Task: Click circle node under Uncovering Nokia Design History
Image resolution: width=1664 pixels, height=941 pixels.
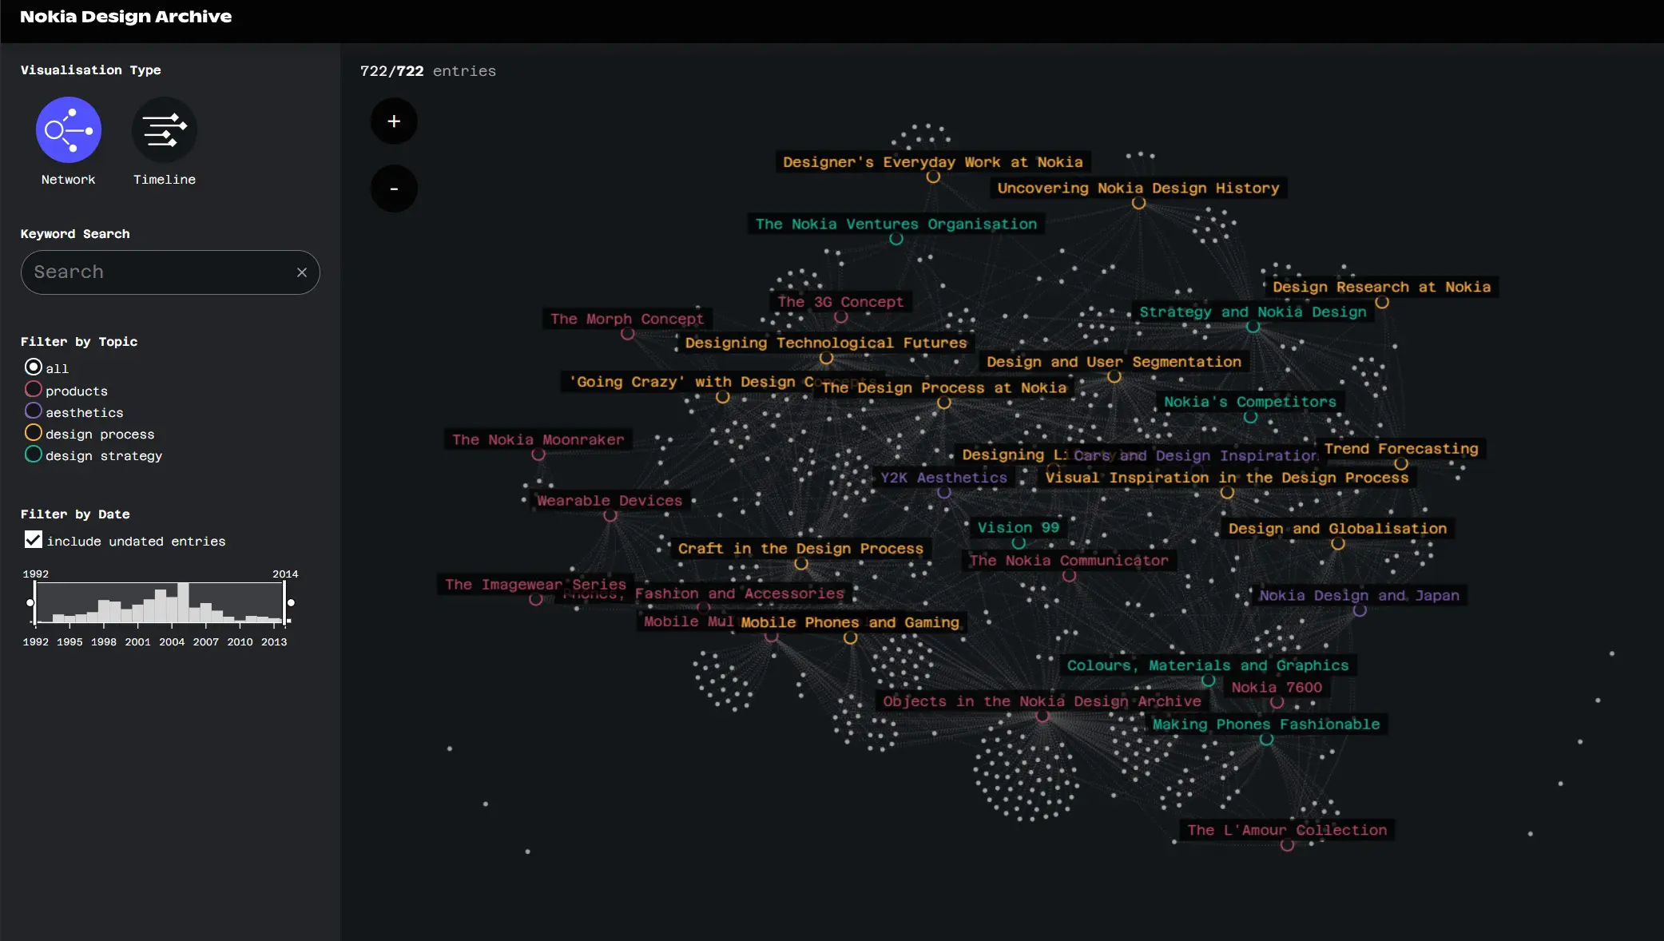Action: click(1138, 203)
